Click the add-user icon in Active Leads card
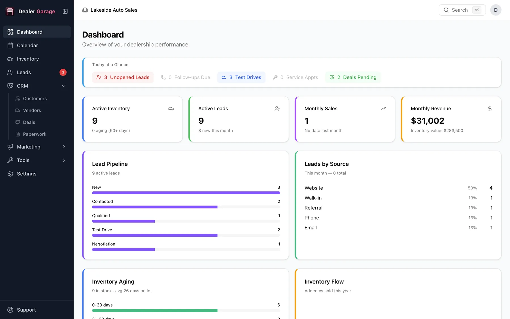 [x=277, y=109]
